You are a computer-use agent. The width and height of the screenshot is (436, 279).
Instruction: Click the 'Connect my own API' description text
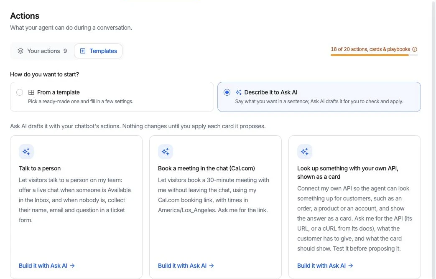tap(354, 218)
